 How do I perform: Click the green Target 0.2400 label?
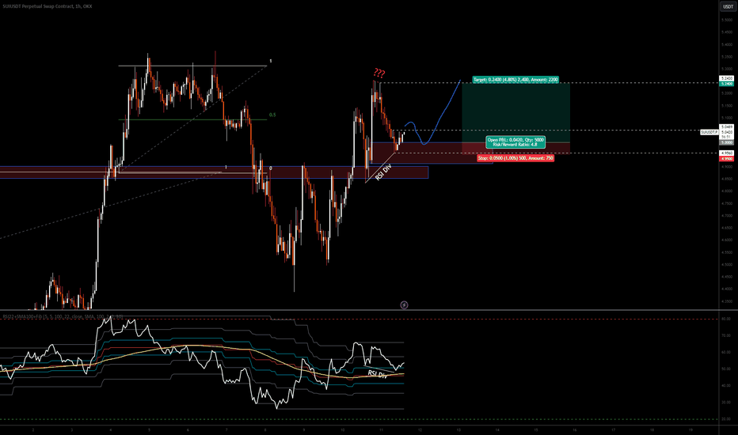(515, 80)
